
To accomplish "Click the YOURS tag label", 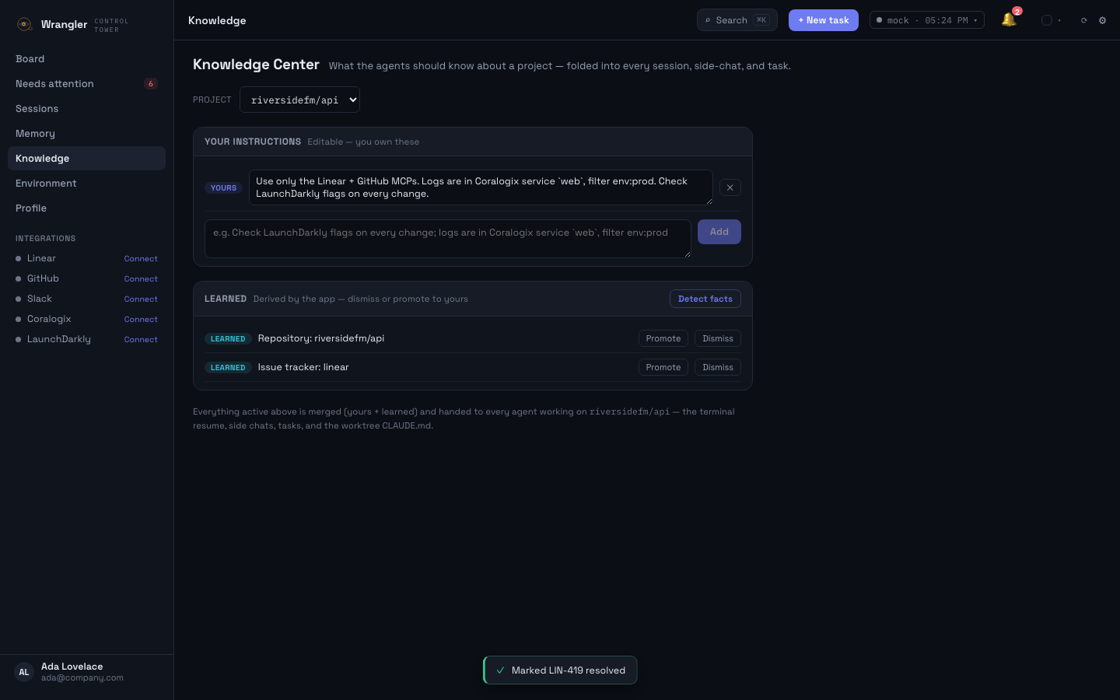I will pyautogui.click(x=223, y=188).
